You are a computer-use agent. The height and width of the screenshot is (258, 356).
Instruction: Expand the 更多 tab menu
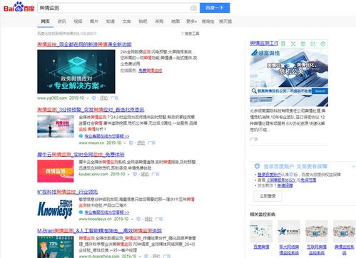(191, 21)
